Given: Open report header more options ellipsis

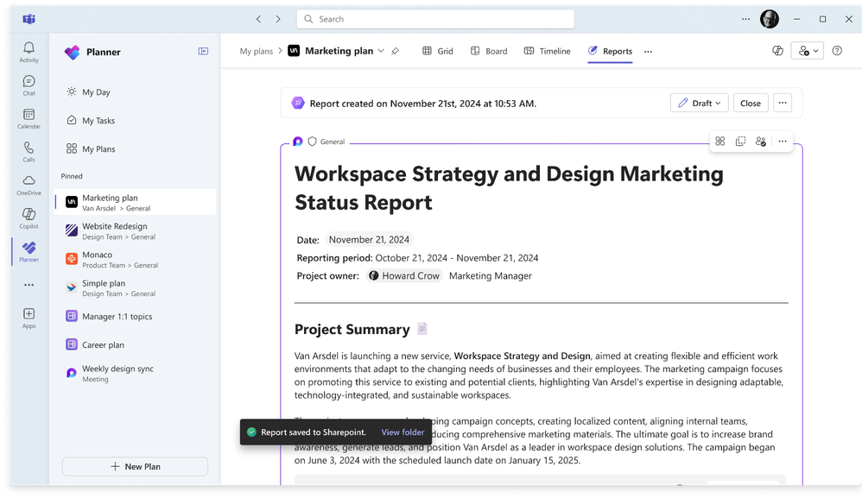Looking at the screenshot, I should click(x=783, y=104).
